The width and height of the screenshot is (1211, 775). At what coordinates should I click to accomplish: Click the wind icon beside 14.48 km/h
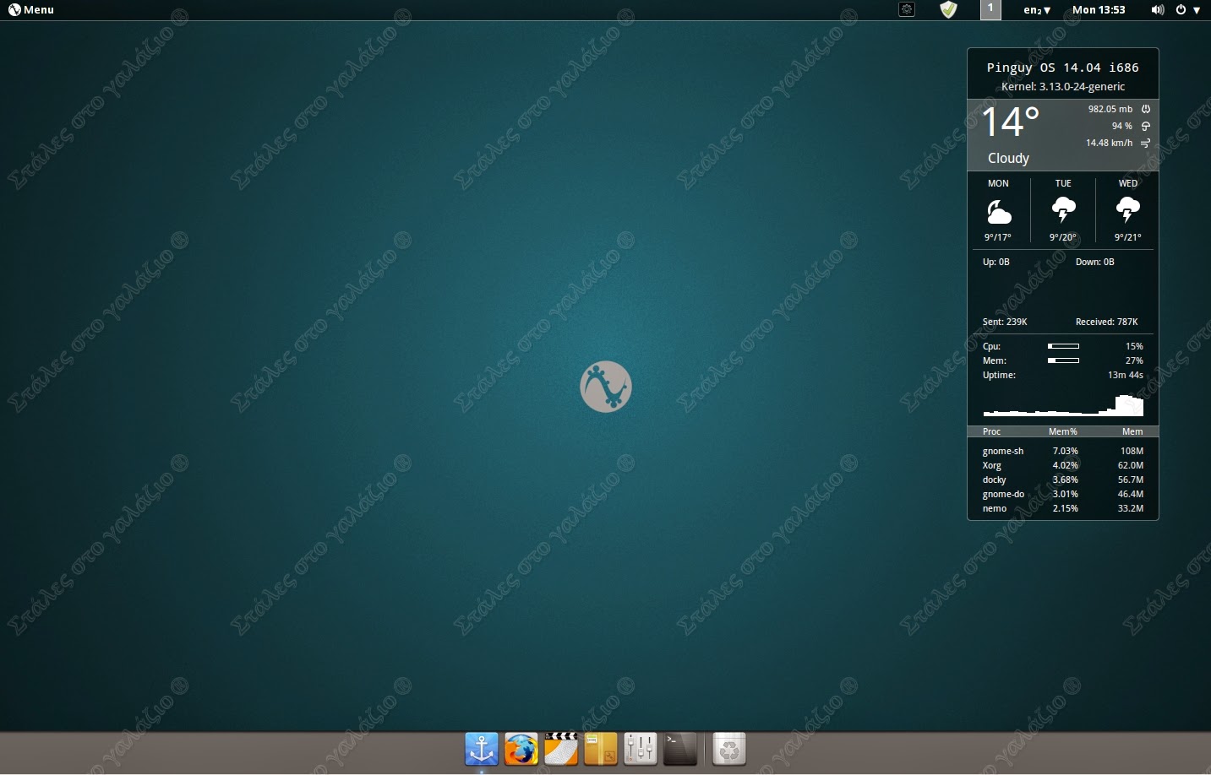pos(1146,144)
